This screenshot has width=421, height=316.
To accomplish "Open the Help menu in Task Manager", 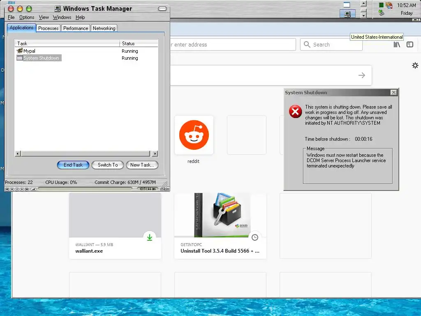I will [x=80, y=17].
